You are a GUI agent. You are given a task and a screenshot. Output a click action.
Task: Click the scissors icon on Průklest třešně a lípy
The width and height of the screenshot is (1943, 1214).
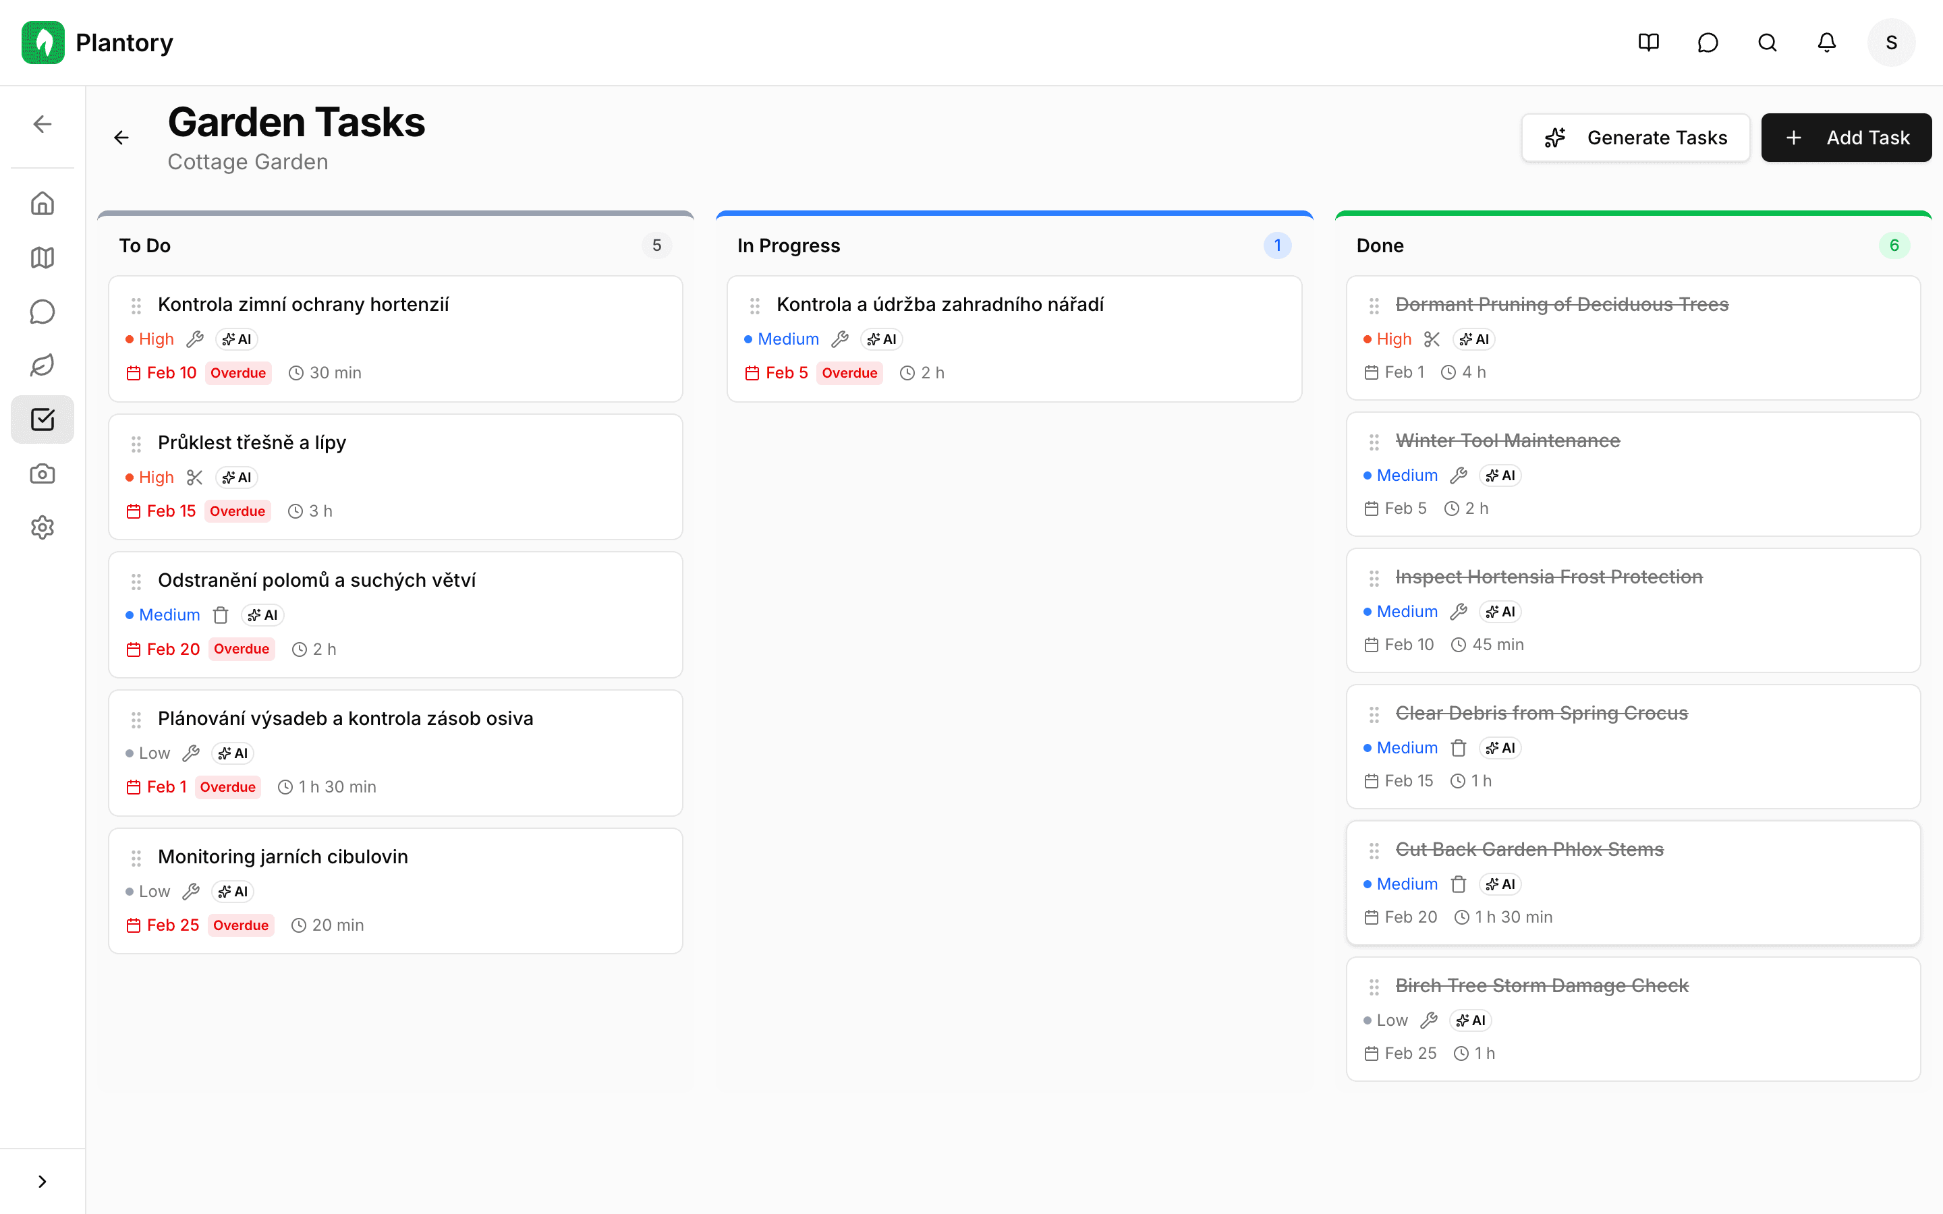point(195,477)
